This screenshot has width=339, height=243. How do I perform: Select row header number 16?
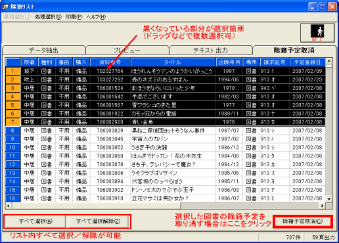pos(12,198)
